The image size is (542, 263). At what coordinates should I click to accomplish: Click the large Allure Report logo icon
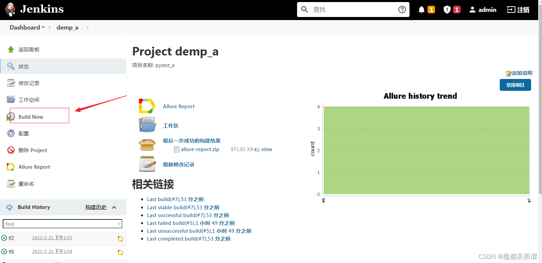(147, 106)
